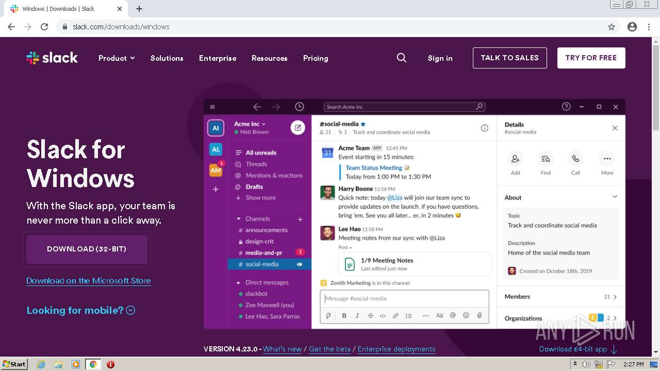
Task: Click the help question mark icon in preview
Action: tap(566, 107)
